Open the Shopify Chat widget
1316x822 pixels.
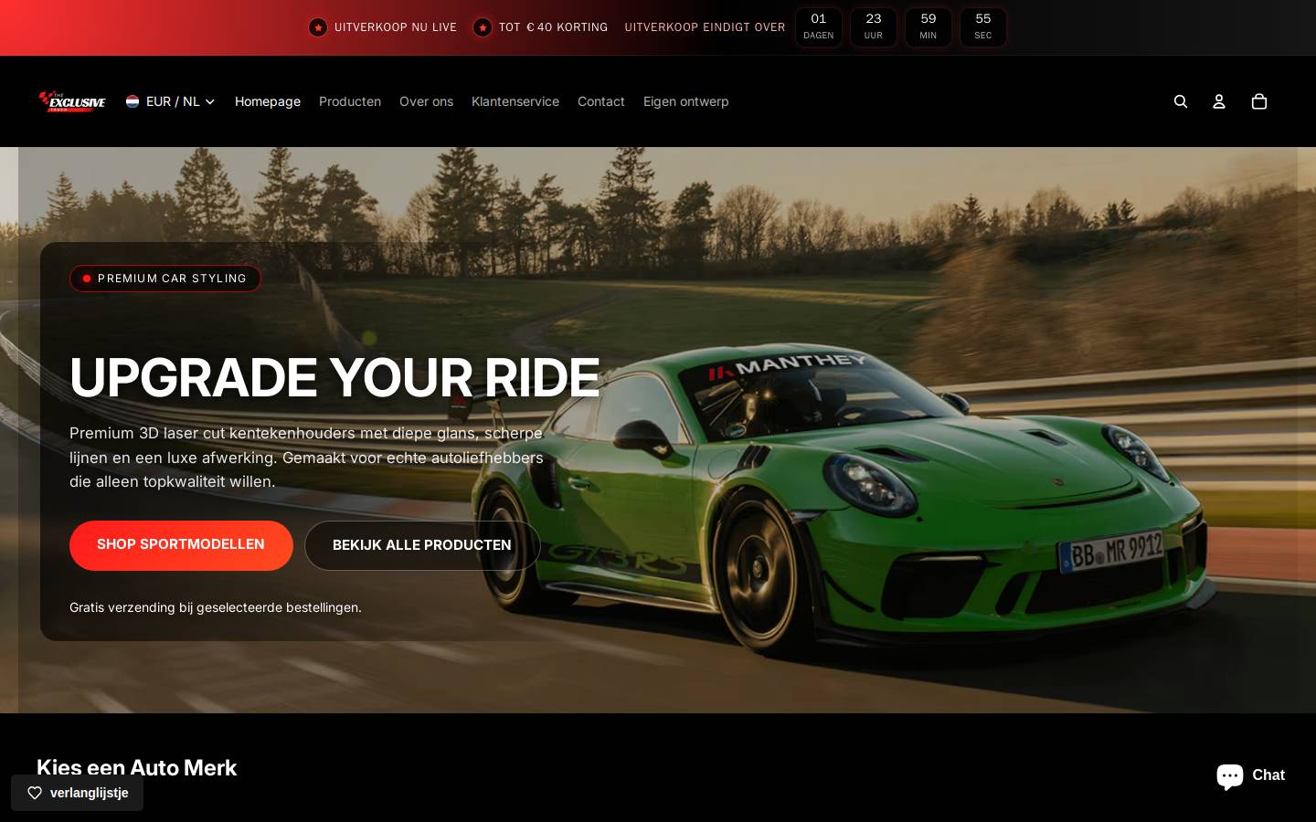[x=1250, y=775]
